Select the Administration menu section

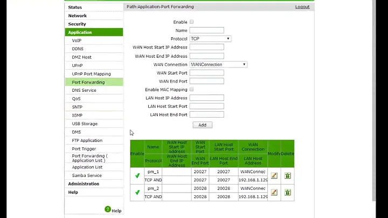[84, 184]
